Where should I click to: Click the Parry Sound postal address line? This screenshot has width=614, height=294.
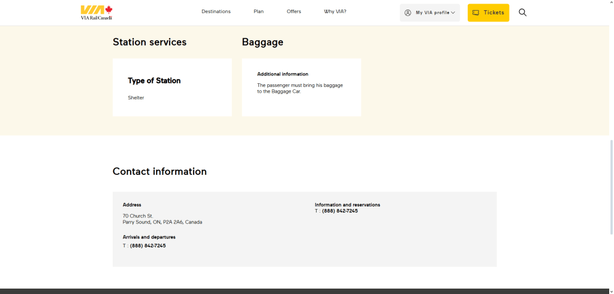162,222
